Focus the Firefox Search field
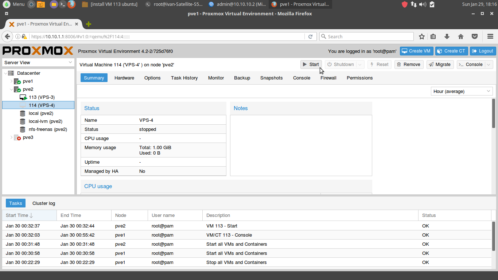 366,36
